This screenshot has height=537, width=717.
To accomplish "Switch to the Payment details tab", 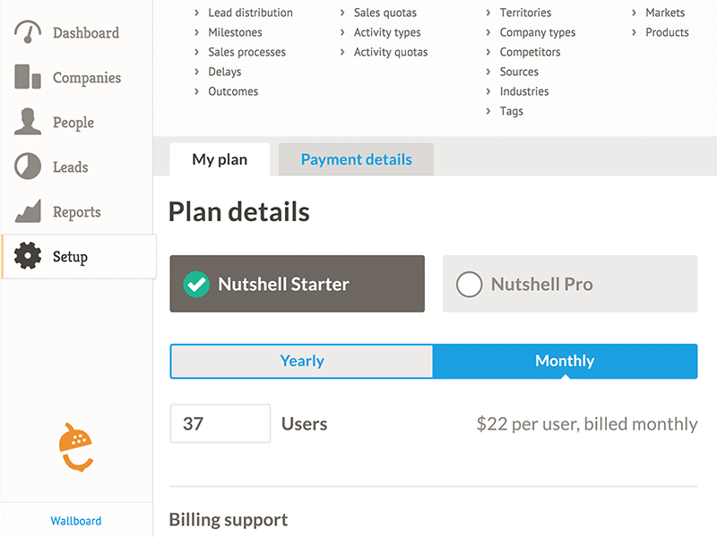I will (356, 159).
